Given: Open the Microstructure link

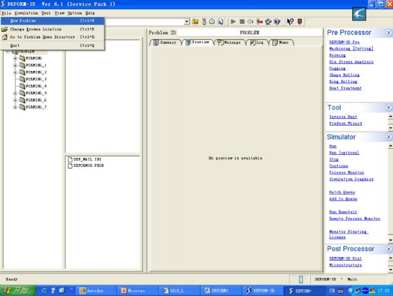Looking at the screenshot, I should point(345,265).
